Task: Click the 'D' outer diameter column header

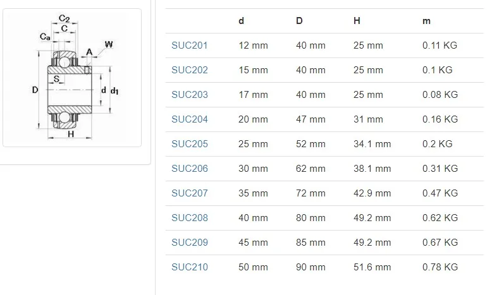Action: tap(299, 21)
